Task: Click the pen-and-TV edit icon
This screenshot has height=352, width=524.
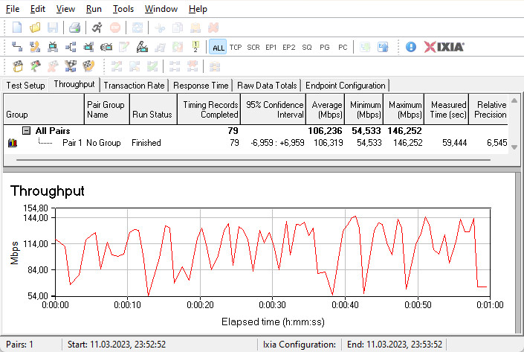Action: [x=142, y=47]
